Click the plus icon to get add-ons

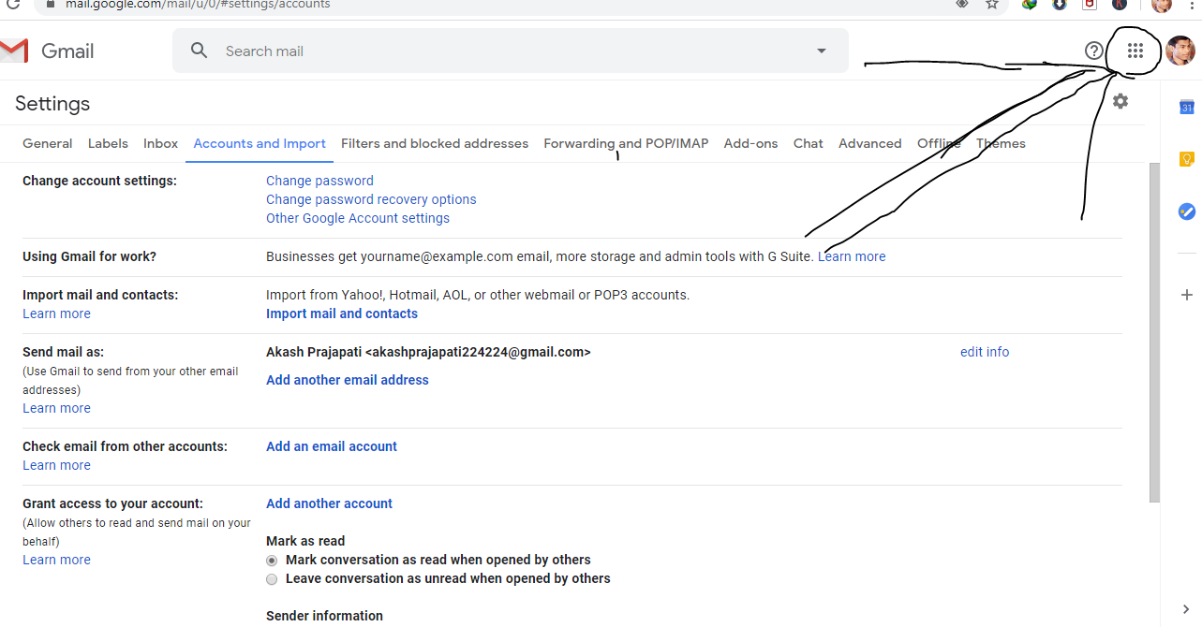(1186, 295)
